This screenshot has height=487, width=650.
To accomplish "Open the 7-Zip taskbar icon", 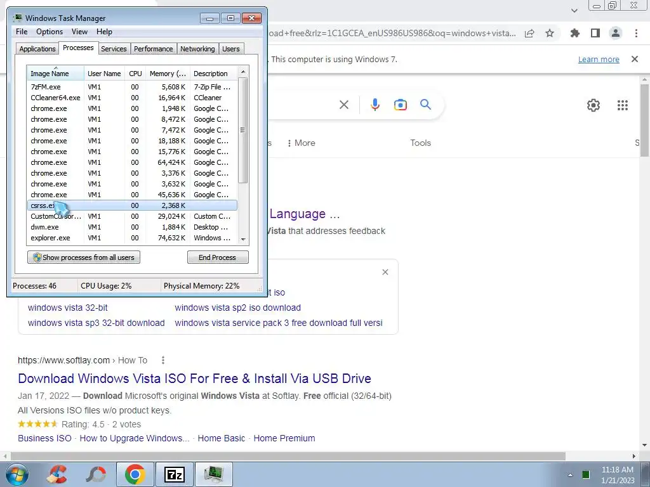I will [174, 474].
